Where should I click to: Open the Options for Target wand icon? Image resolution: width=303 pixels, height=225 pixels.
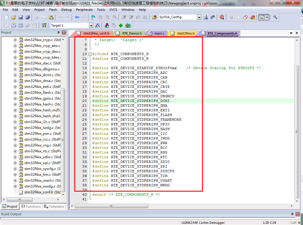97,25
